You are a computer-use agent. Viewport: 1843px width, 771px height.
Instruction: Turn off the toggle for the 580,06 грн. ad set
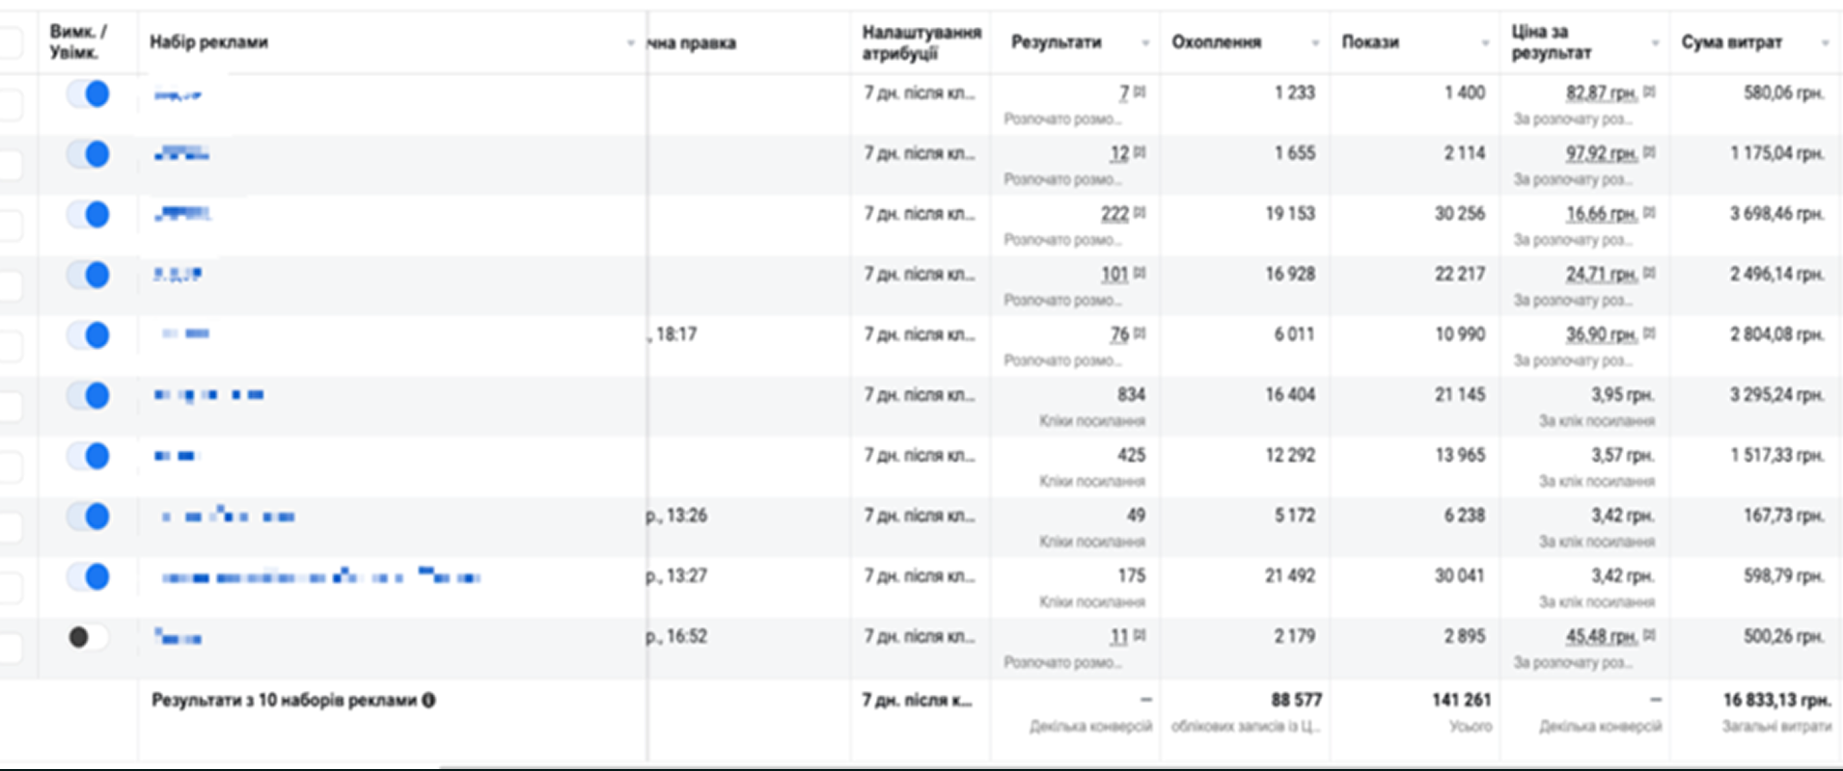(88, 94)
